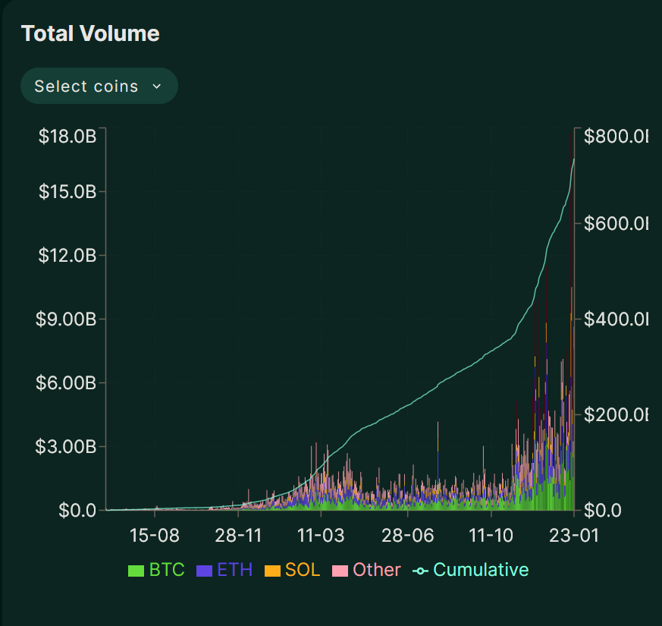Click the $3.00B axis label
The image size is (662, 626).
(x=66, y=446)
